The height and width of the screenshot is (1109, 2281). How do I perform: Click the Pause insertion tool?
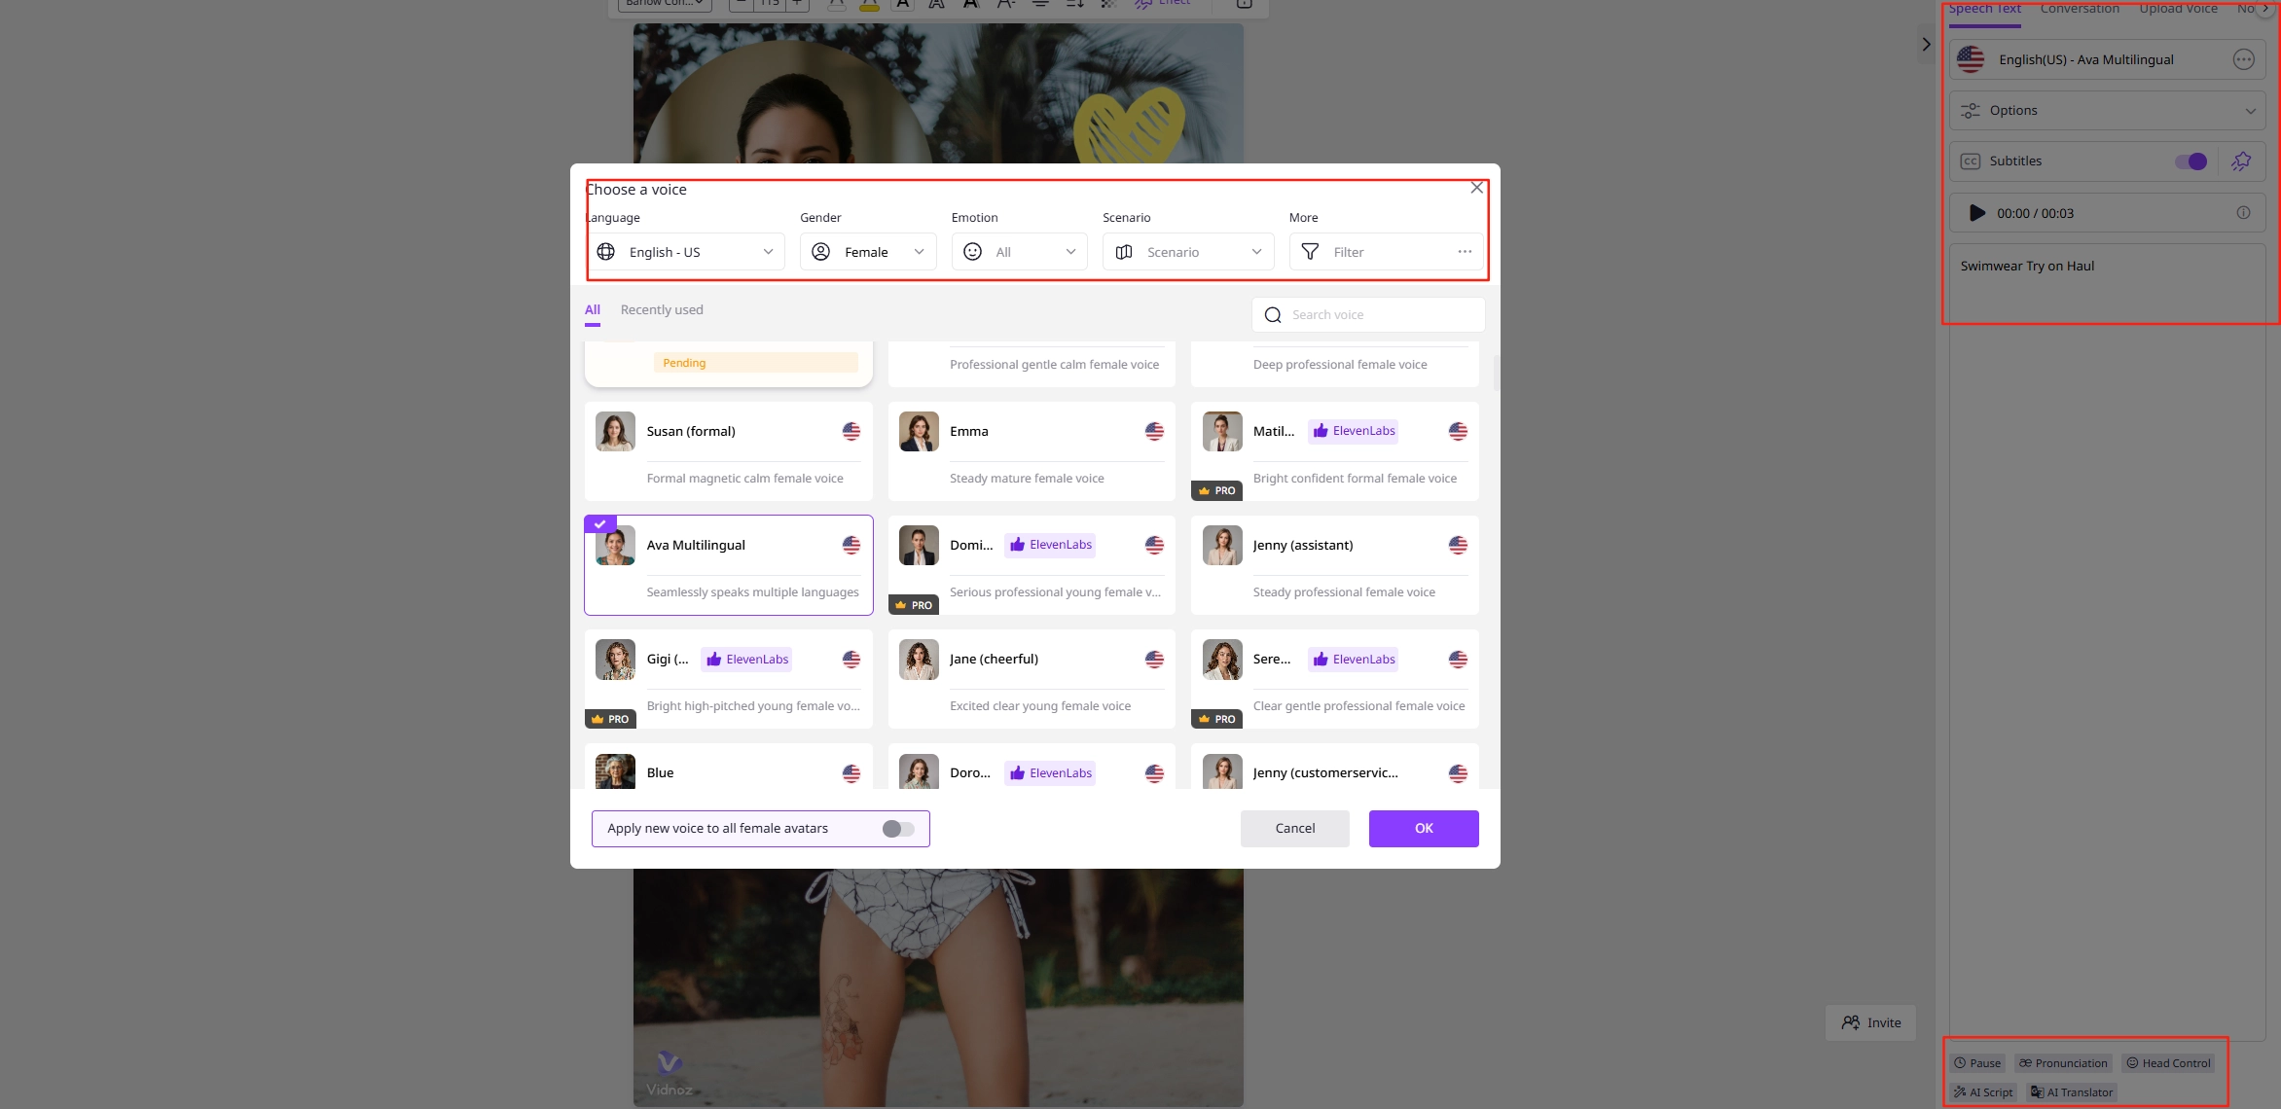coord(1978,1063)
